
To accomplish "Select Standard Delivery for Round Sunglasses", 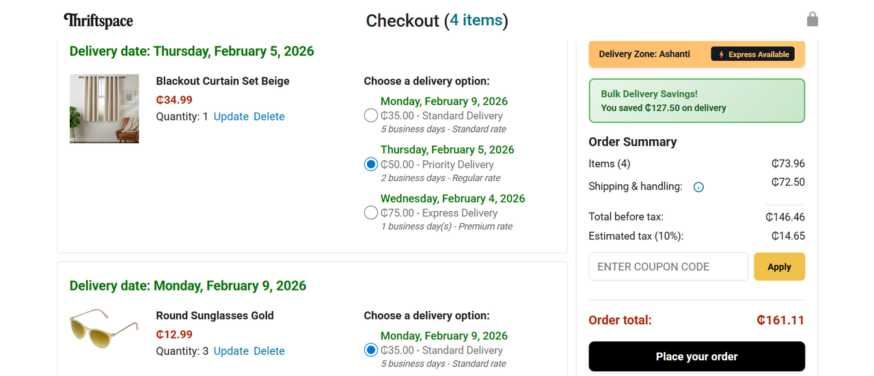I will [371, 350].
